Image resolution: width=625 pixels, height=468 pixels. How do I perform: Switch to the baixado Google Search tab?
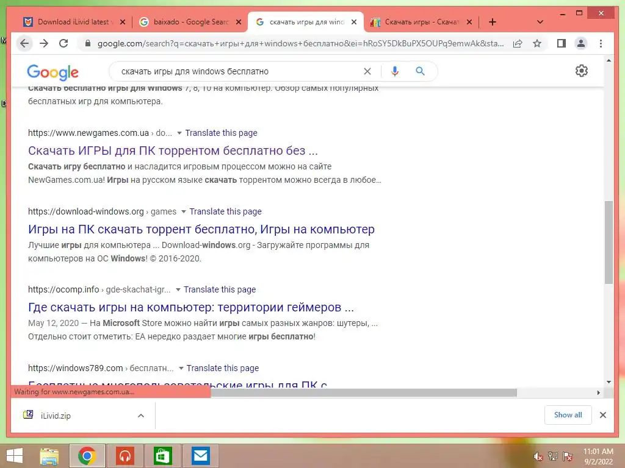190,22
